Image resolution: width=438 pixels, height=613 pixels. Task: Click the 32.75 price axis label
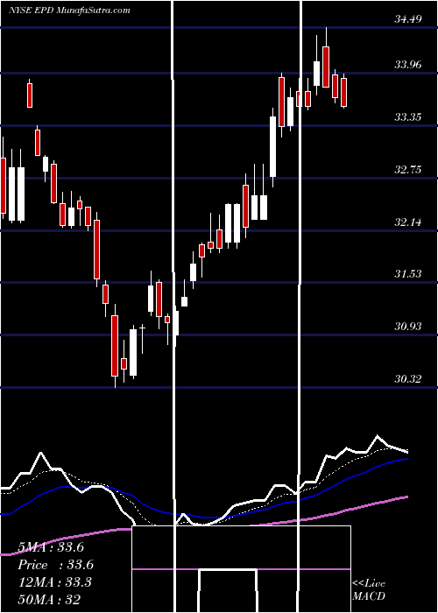pos(407,170)
